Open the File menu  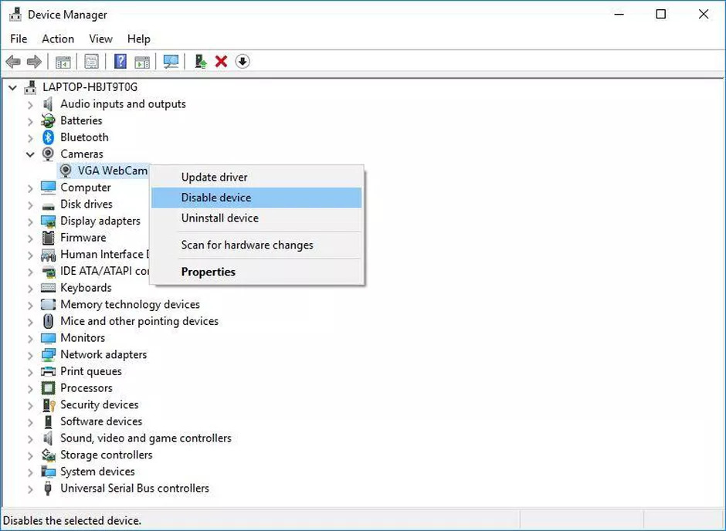19,39
